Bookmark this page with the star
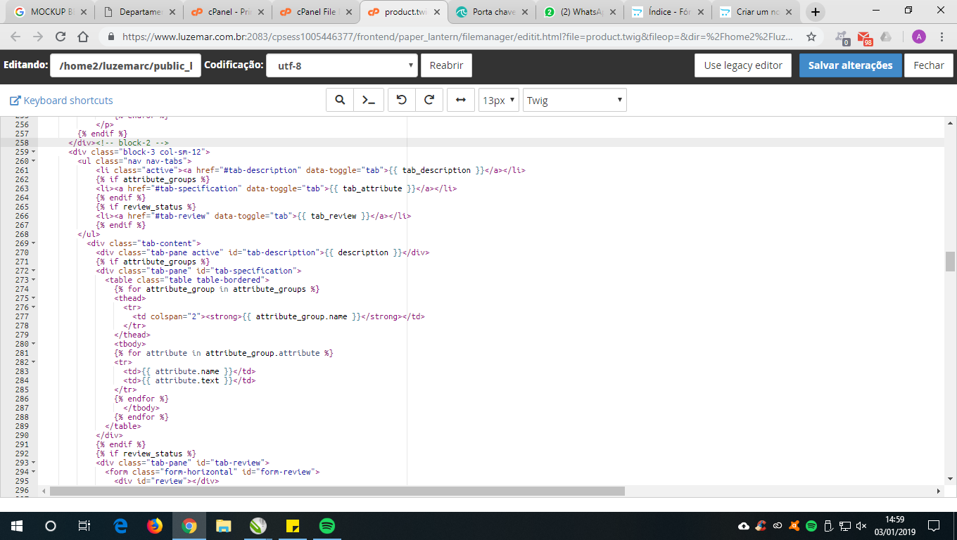 pos(811,37)
